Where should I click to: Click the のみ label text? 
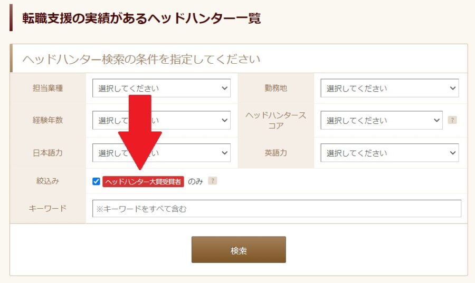(x=195, y=181)
